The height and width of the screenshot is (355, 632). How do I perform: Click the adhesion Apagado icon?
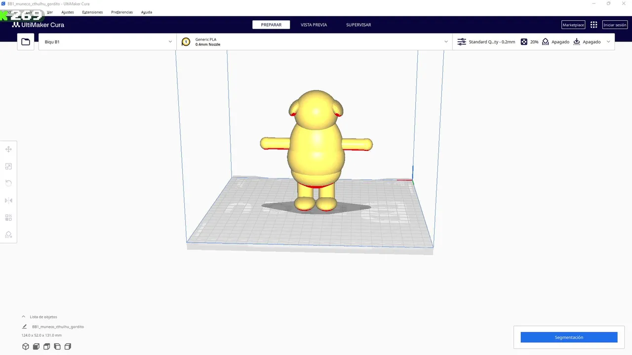(x=576, y=42)
